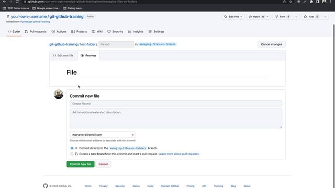Image resolution: width=335 pixels, height=188 pixels.
Task: Click the optional extended description textarea
Action: 176,119
